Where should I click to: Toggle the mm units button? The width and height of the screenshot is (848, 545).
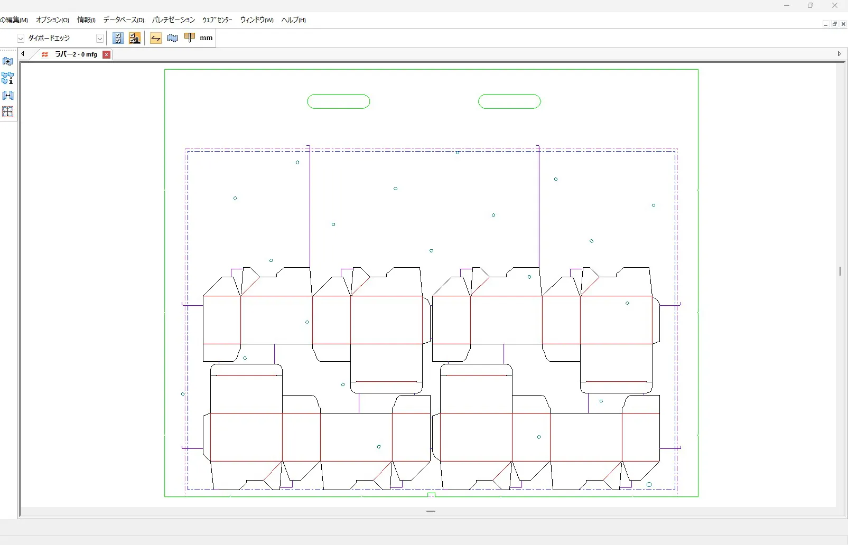[206, 38]
